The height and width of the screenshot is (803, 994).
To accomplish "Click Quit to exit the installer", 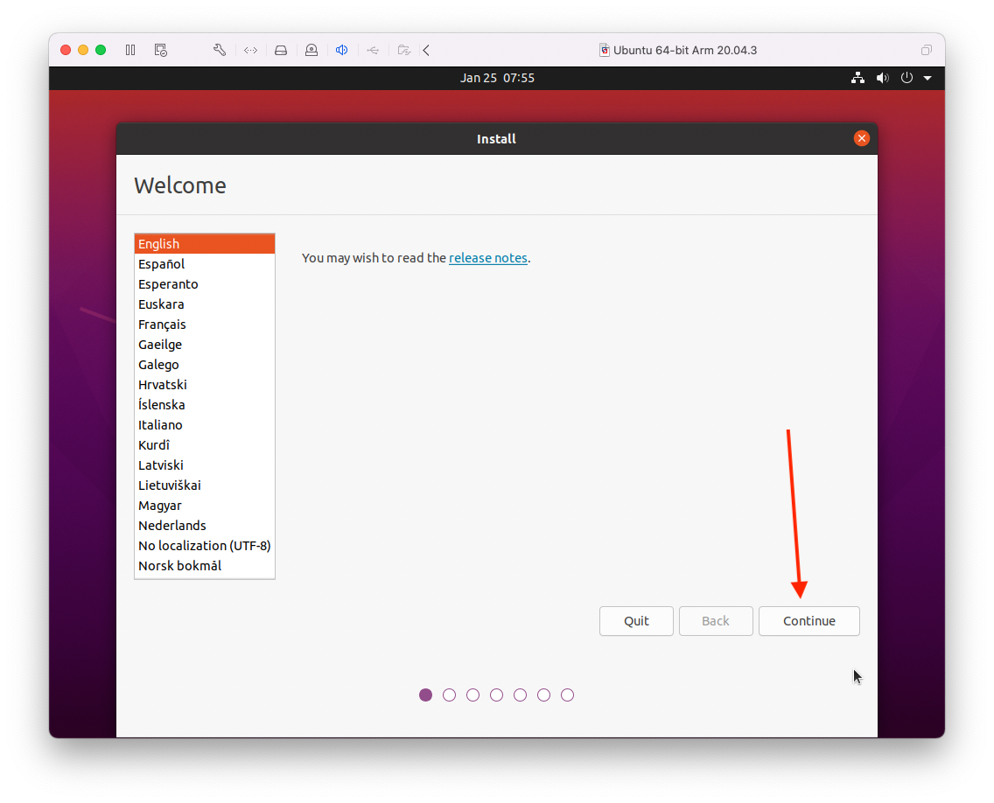I will coord(636,621).
